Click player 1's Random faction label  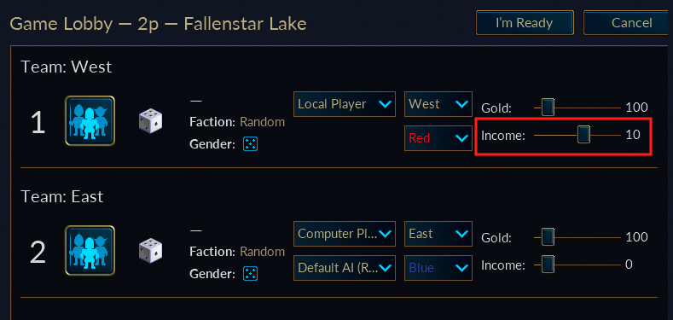coord(262,122)
